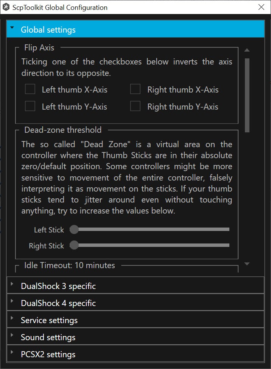The image size is (271, 369).
Task: Show the Sound settings panel
Action: (135, 337)
